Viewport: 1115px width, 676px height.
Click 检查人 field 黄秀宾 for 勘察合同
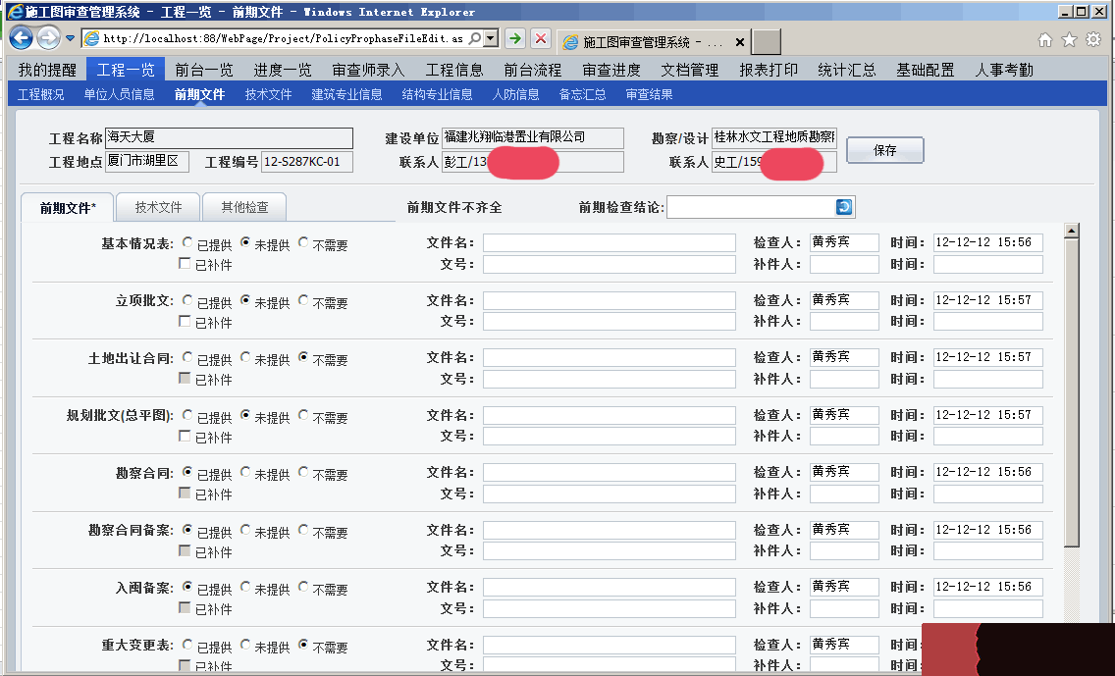click(844, 472)
